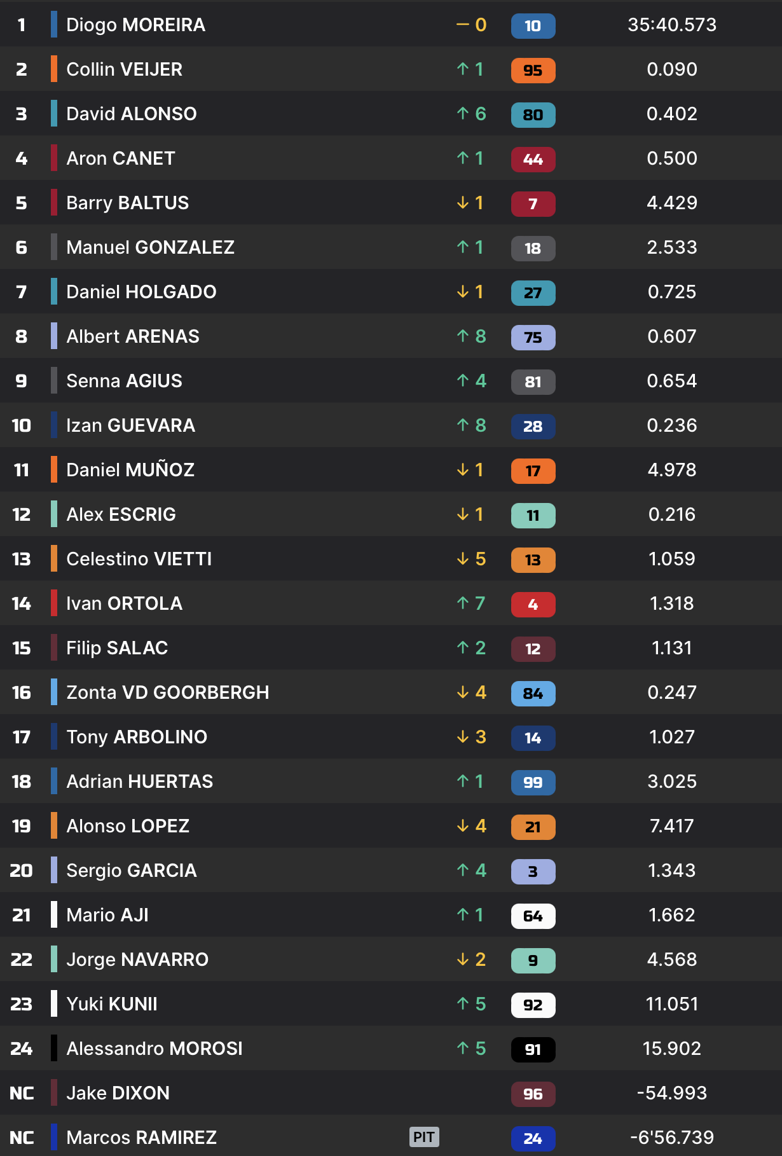
Task: Open Collin VEIJER rider details
Action: pyautogui.click(x=124, y=69)
